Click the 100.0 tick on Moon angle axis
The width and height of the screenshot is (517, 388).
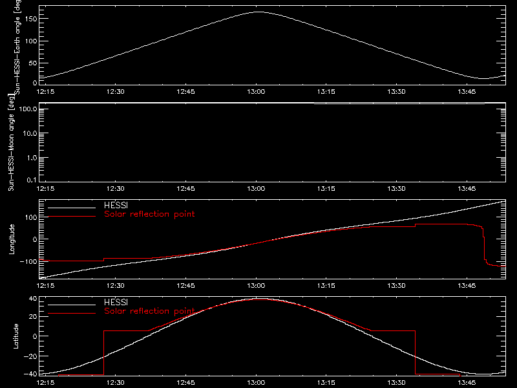coord(28,109)
